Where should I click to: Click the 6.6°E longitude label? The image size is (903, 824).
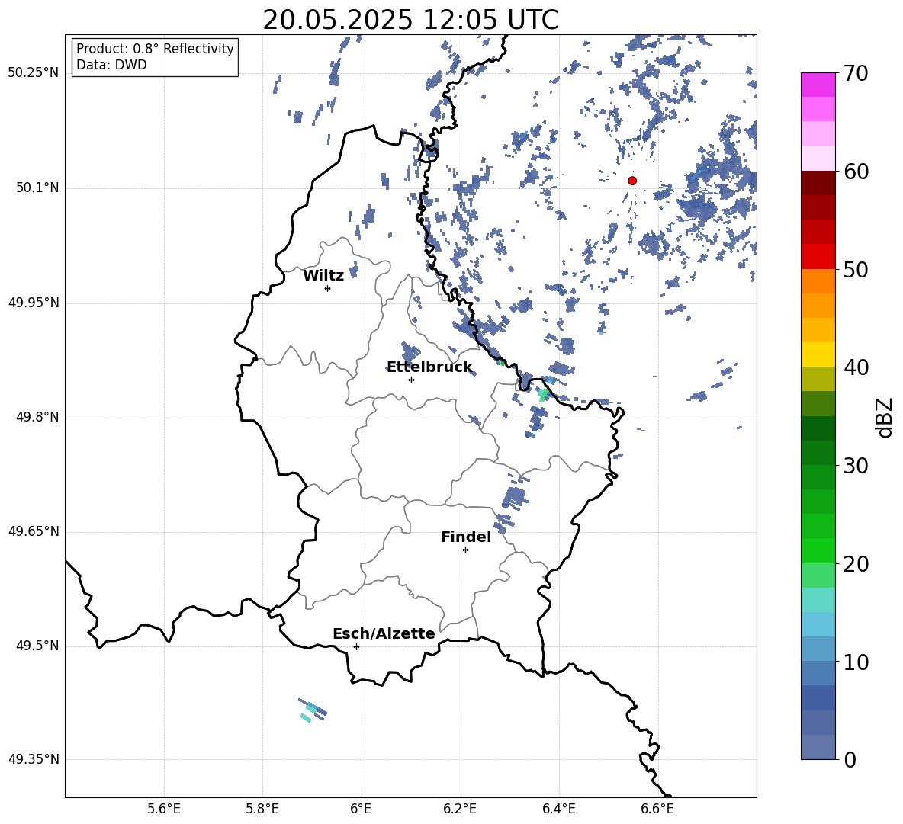(x=657, y=809)
